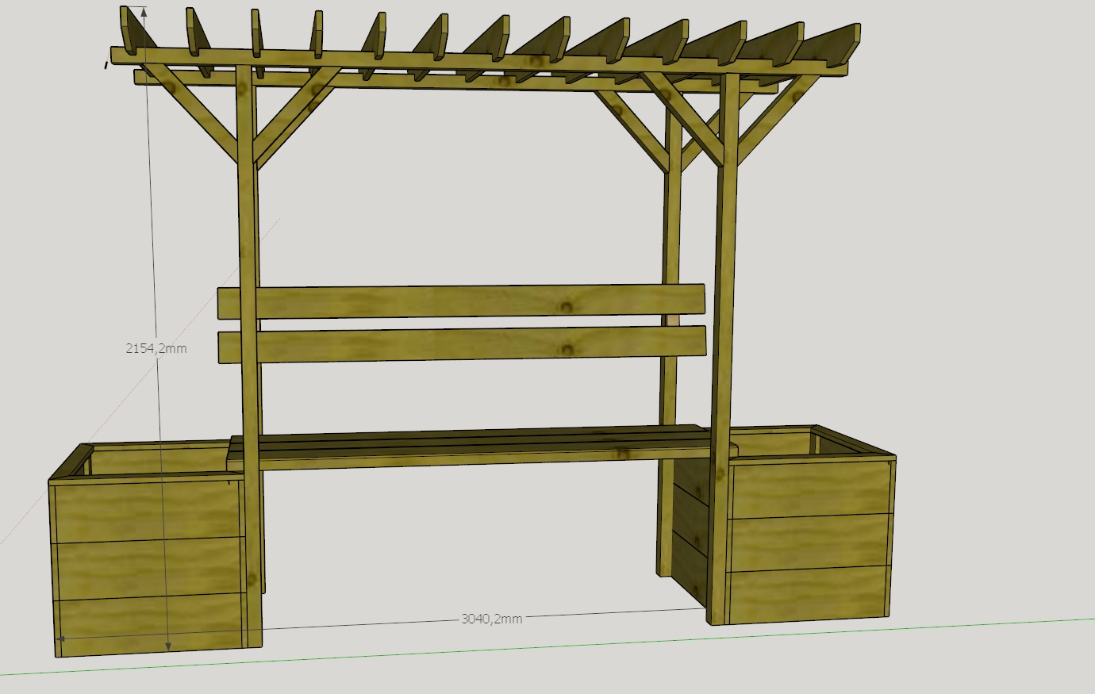The image size is (1095, 694).
Task: Select the 2154,2mm height dimension label
Action: [156, 347]
